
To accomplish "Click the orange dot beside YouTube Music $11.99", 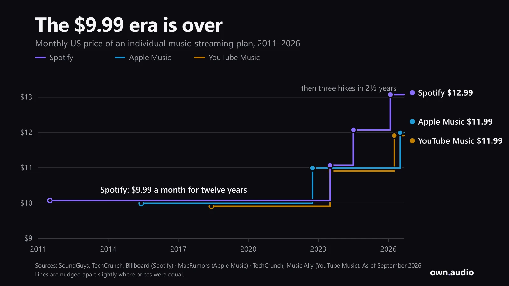I will pos(412,141).
